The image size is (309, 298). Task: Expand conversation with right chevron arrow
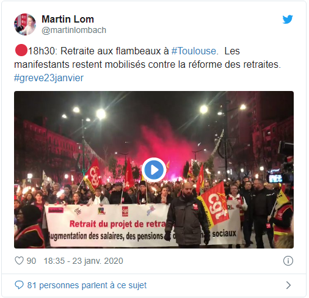pos(288,285)
